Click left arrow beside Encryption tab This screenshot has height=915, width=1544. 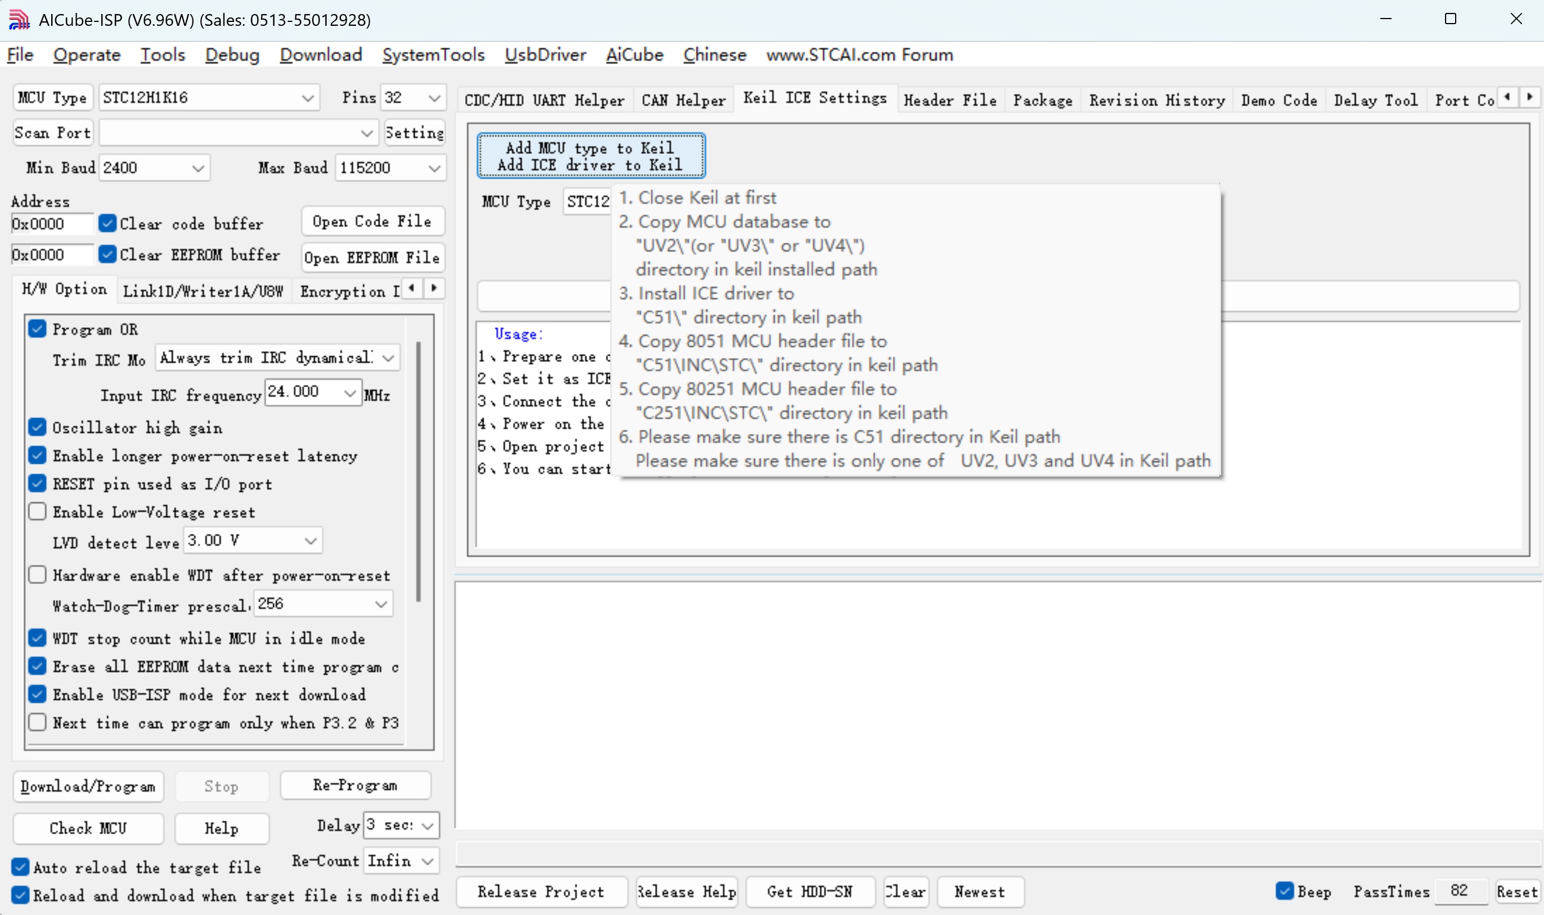412,288
